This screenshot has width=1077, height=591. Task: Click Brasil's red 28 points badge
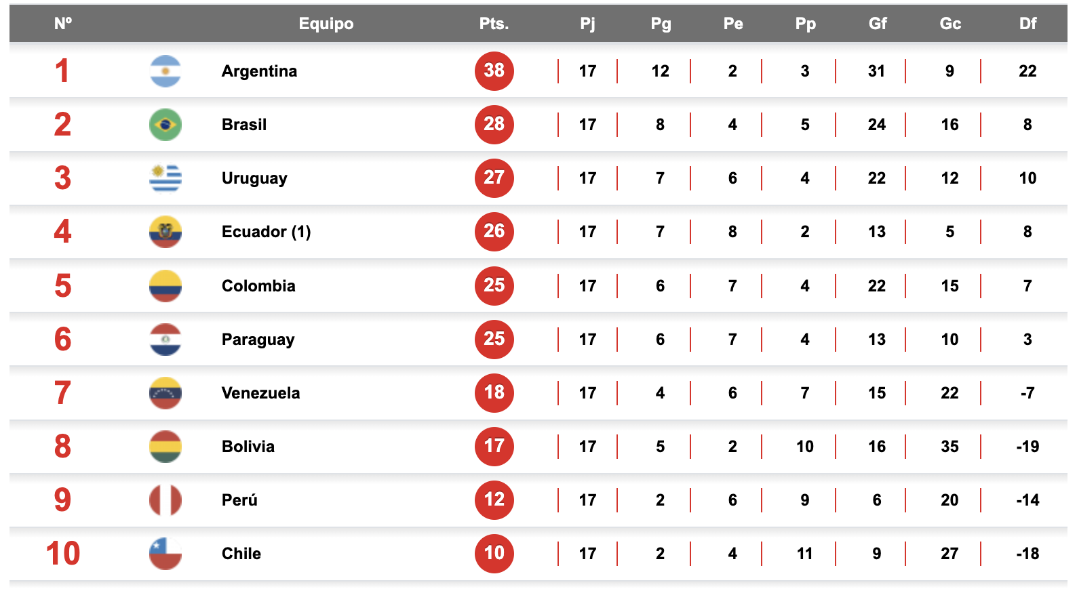click(494, 124)
